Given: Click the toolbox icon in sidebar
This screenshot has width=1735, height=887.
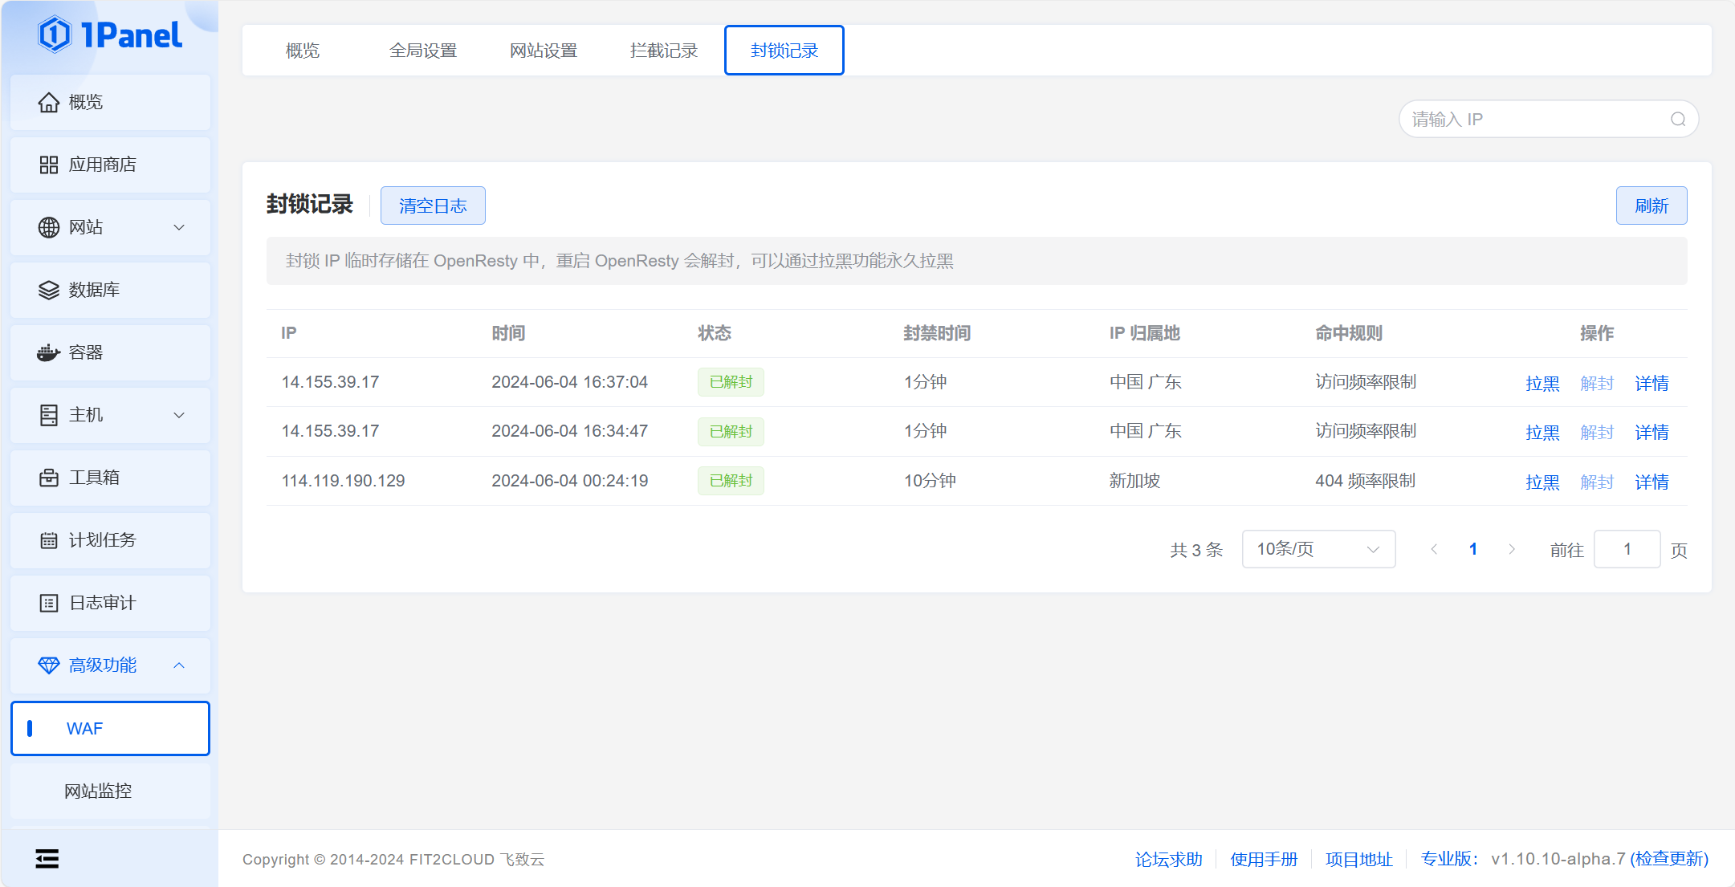Looking at the screenshot, I should coord(48,478).
